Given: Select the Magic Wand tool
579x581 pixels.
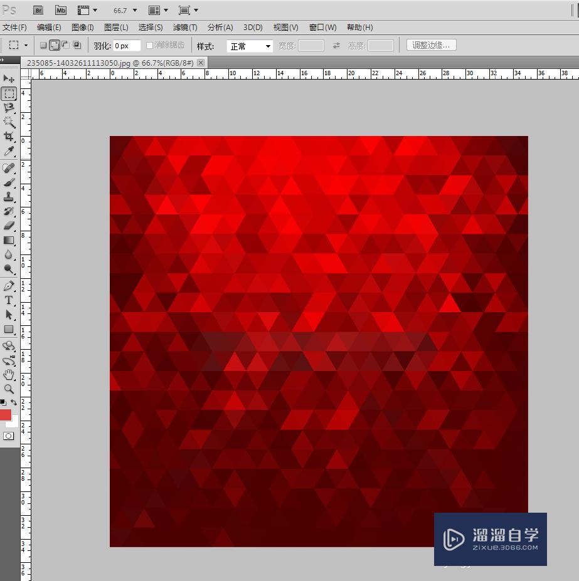Looking at the screenshot, I should point(9,122).
